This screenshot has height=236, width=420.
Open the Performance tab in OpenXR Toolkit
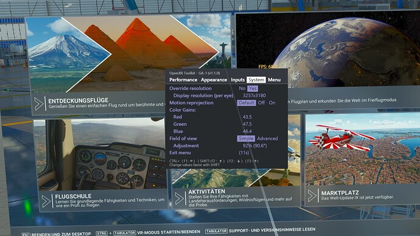click(183, 80)
